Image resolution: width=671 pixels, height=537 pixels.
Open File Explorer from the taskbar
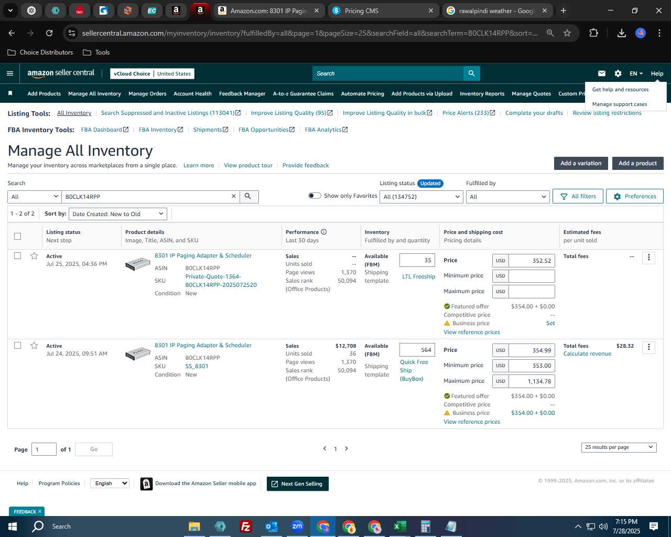[x=194, y=527]
